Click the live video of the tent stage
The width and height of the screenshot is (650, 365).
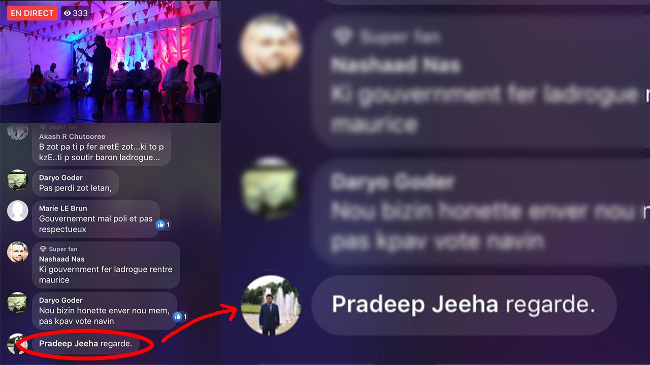click(x=110, y=61)
